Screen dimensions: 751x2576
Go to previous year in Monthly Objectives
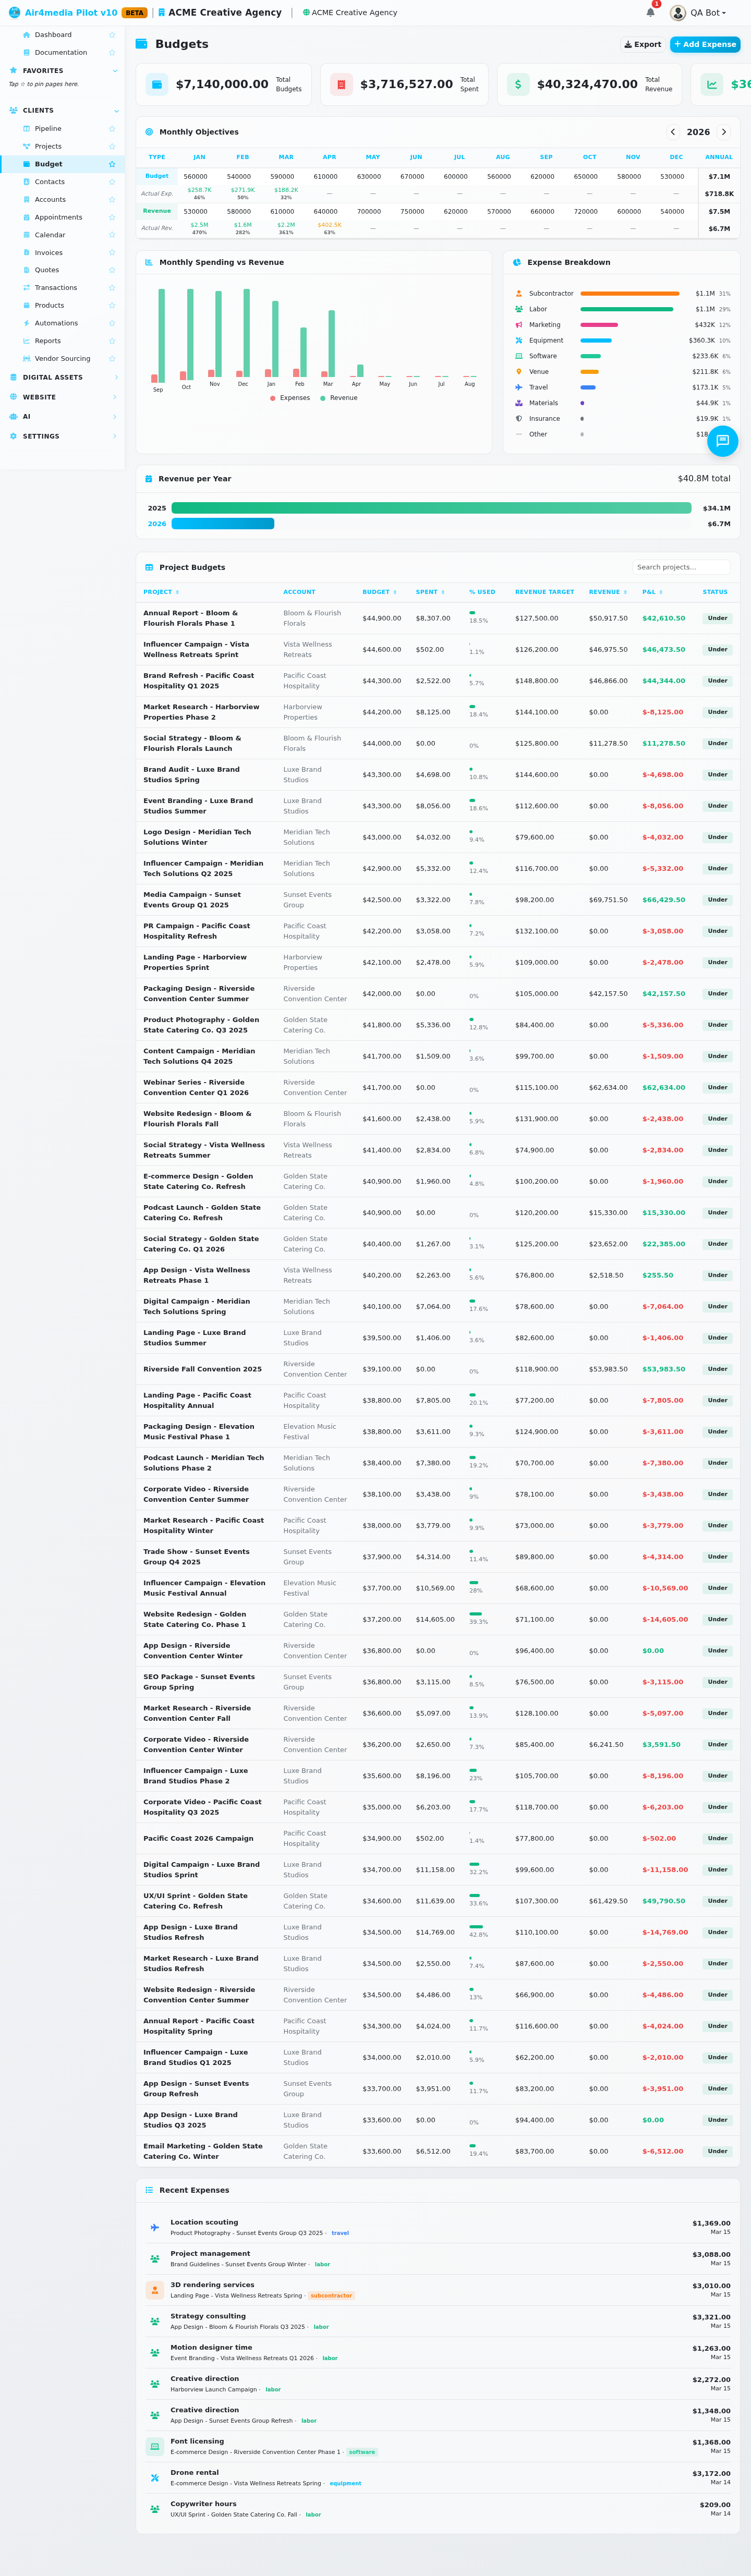pyautogui.click(x=673, y=132)
